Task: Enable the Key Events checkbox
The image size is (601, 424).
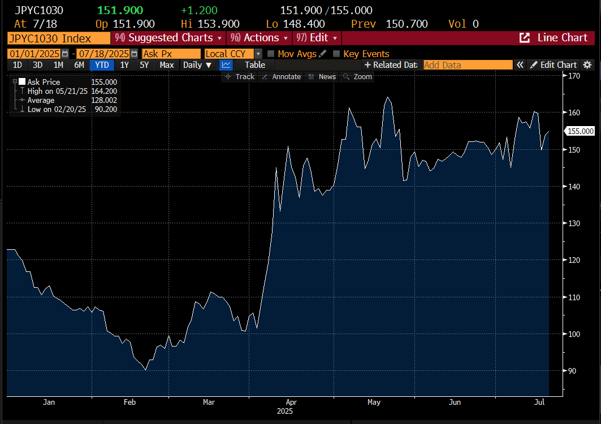Action: [336, 54]
